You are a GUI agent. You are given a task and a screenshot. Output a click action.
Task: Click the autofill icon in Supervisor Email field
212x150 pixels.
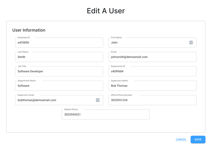(x=98, y=100)
